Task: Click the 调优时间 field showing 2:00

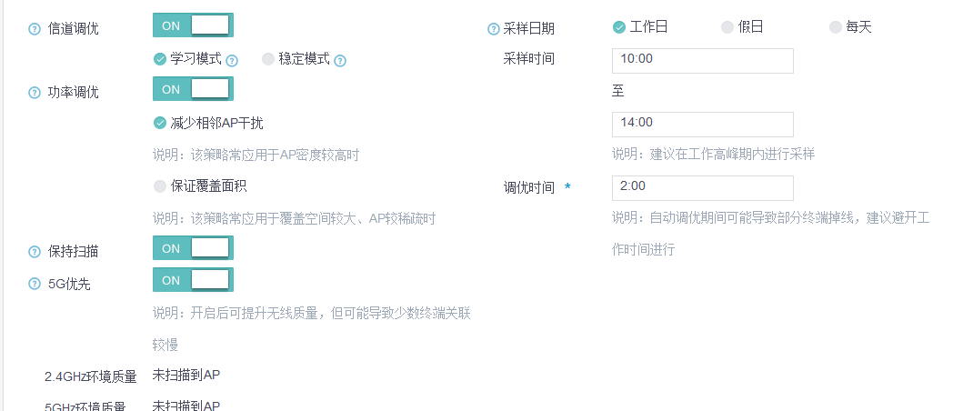Action: tap(702, 187)
